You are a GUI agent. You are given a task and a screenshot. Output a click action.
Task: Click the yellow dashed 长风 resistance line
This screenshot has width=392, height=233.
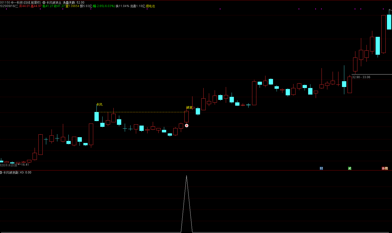click(x=141, y=112)
